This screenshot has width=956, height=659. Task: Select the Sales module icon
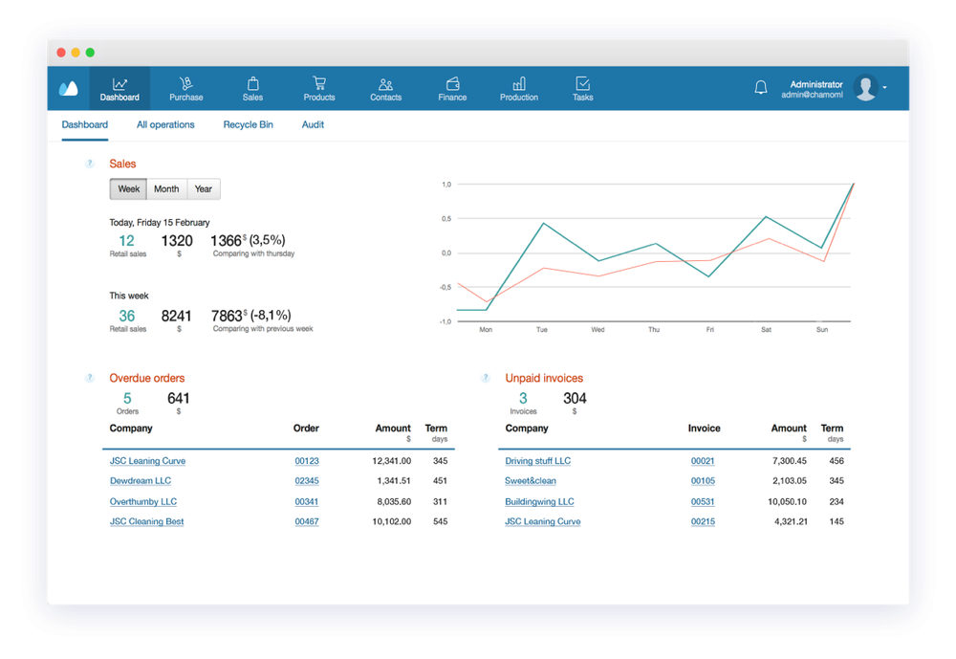(x=252, y=87)
